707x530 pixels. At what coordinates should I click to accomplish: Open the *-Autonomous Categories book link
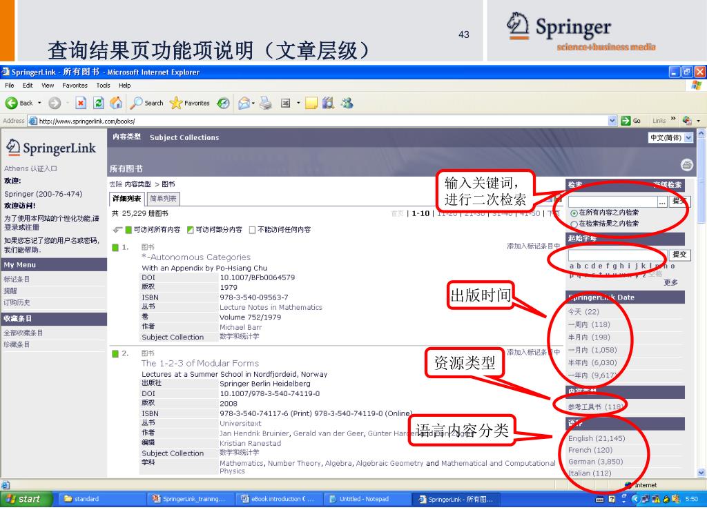(195, 257)
